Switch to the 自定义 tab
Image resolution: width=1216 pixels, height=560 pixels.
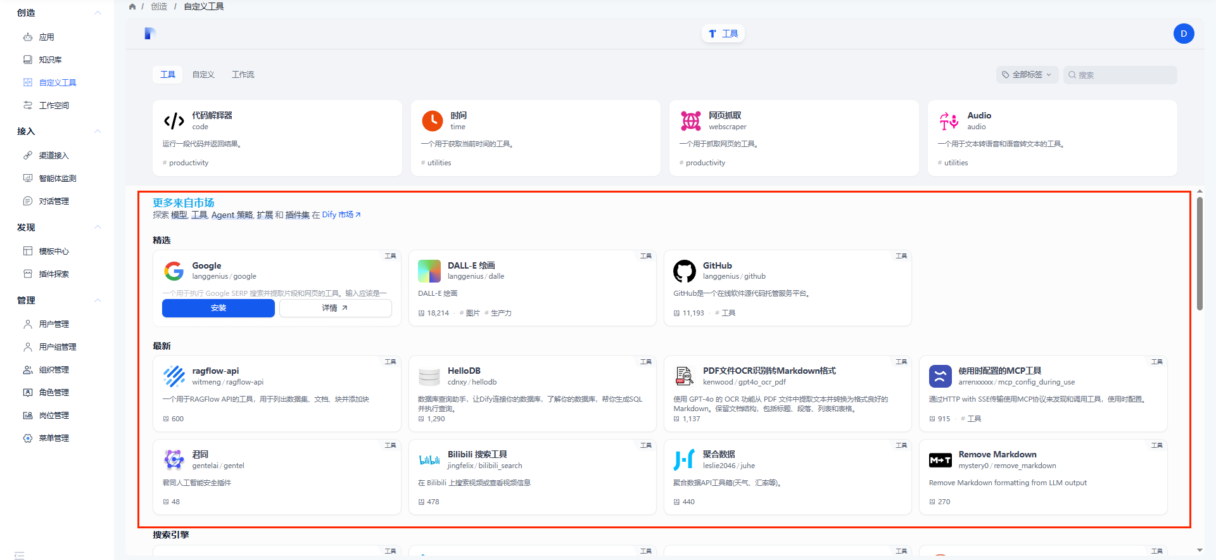[x=203, y=74]
